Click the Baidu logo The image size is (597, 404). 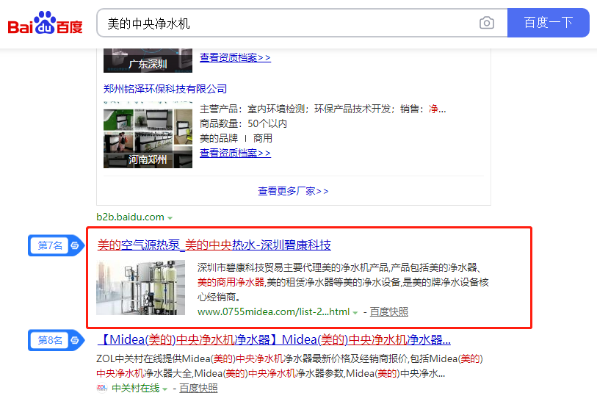pos(45,23)
